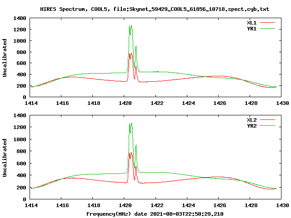Click the 1422 x-tick under XL1/YR1 plot
291x218 pixels.
point(157,103)
